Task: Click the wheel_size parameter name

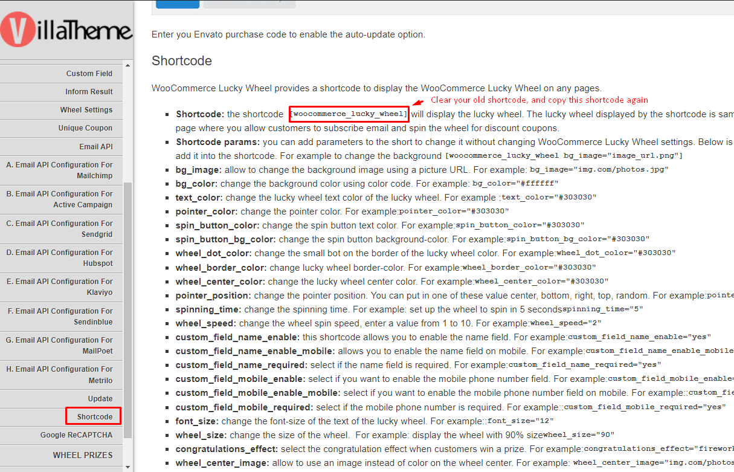Action: [202, 435]
